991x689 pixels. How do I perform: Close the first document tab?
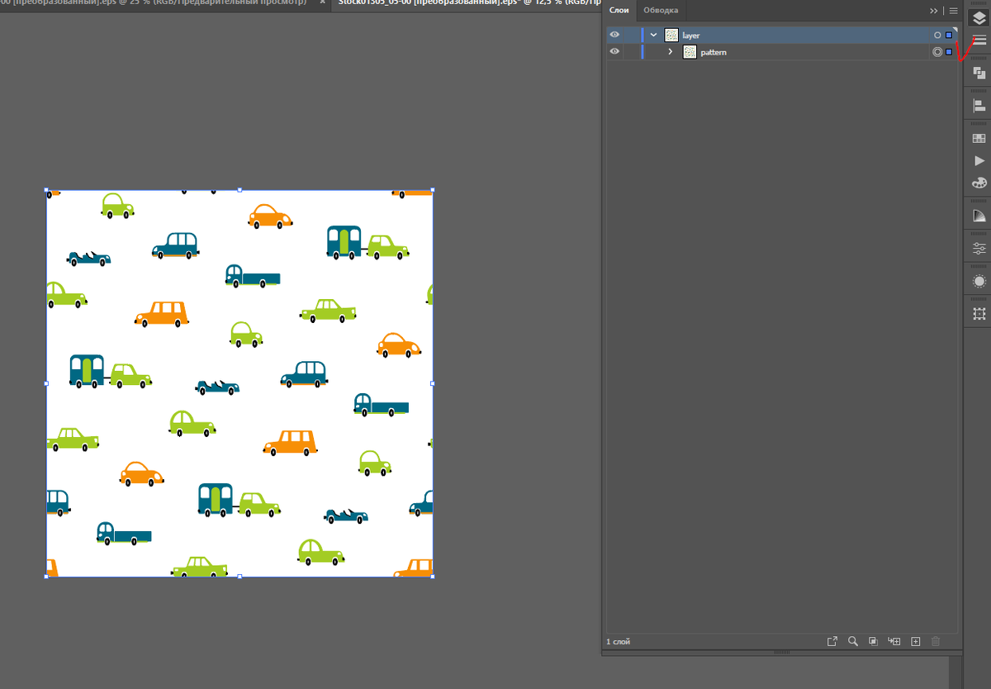tap(322, 2)
